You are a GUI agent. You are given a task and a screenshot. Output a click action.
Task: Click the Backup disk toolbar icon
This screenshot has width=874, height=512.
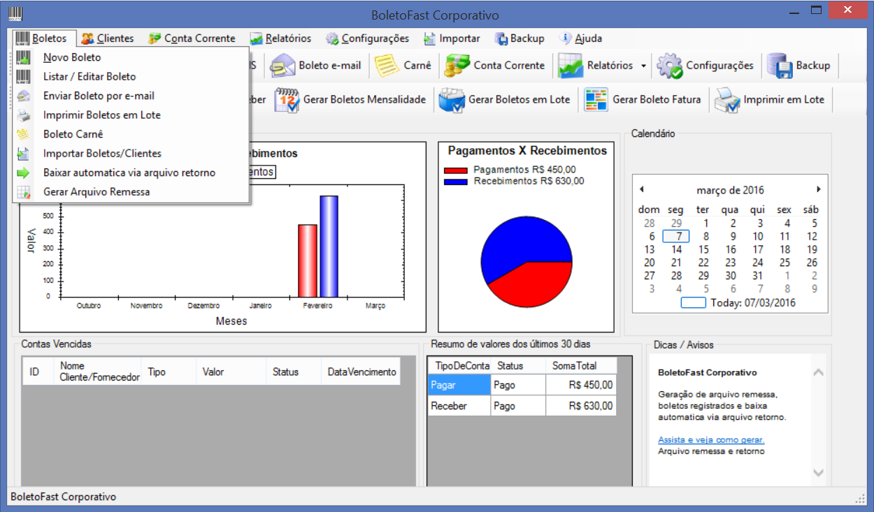click(x=780, y=66)
